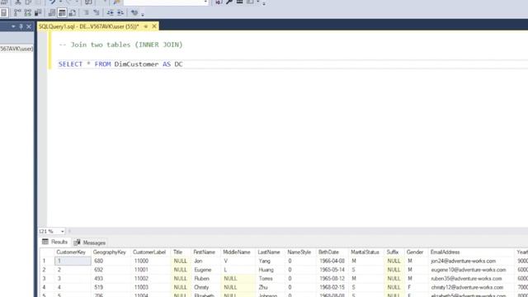Image resolution: width=528 pixels, height=297 pixels.
Task: Pin the SQLQuery1.sql document tab
Action: coord(146,26)
